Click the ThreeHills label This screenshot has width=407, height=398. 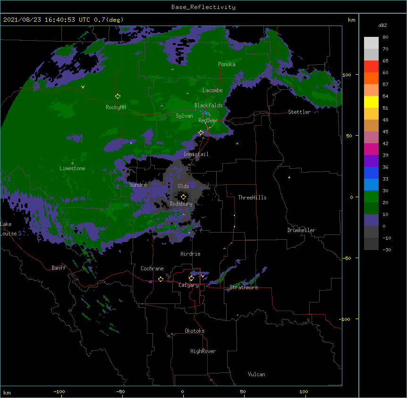tap(252, 198)
